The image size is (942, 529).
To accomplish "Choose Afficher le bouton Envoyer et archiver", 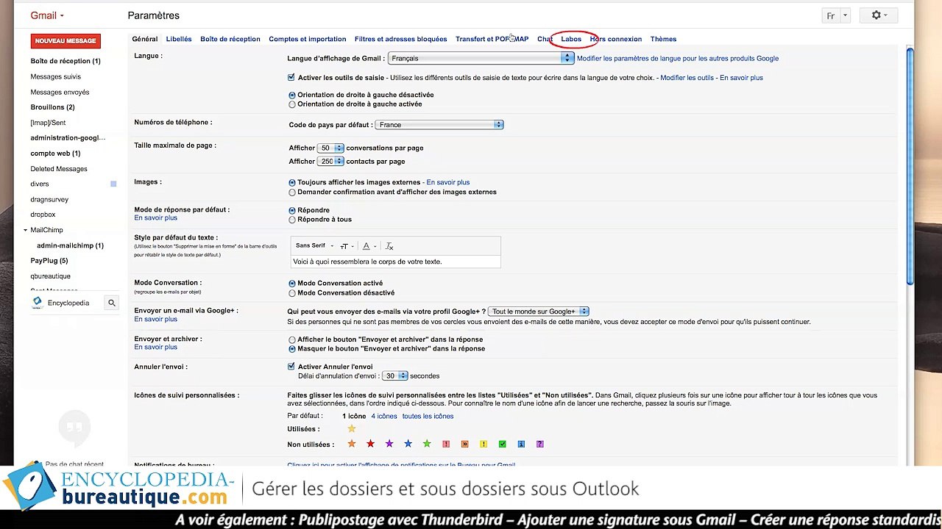I will pos(292,339).
